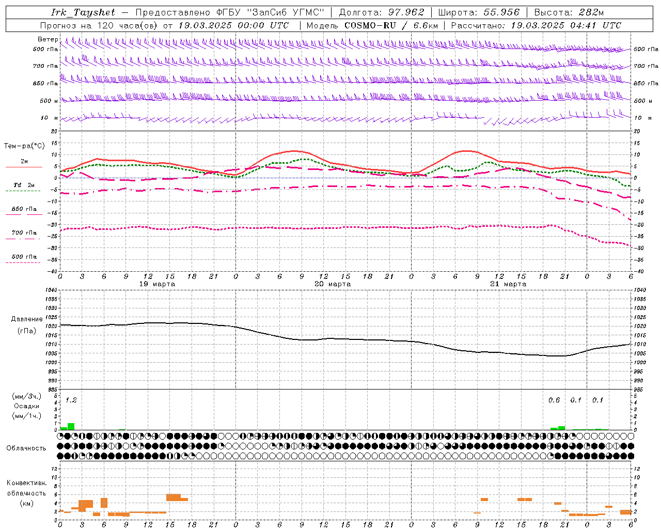
Task: Click the (мм/1ч.) precipitation unit label
Action: [27, 416]
